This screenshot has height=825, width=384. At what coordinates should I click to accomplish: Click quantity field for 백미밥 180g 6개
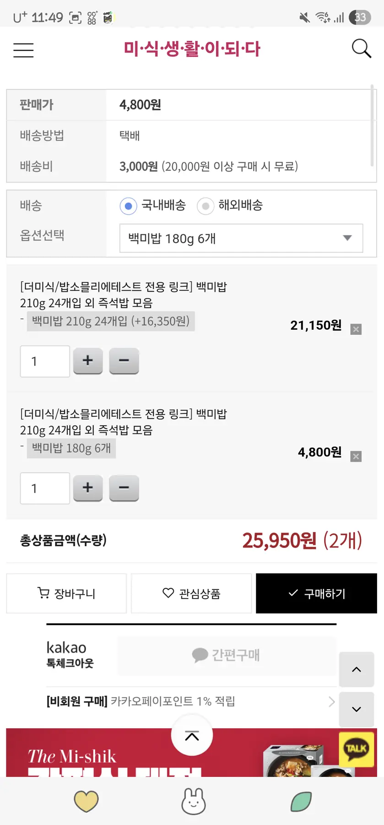(x=45, y=488)
